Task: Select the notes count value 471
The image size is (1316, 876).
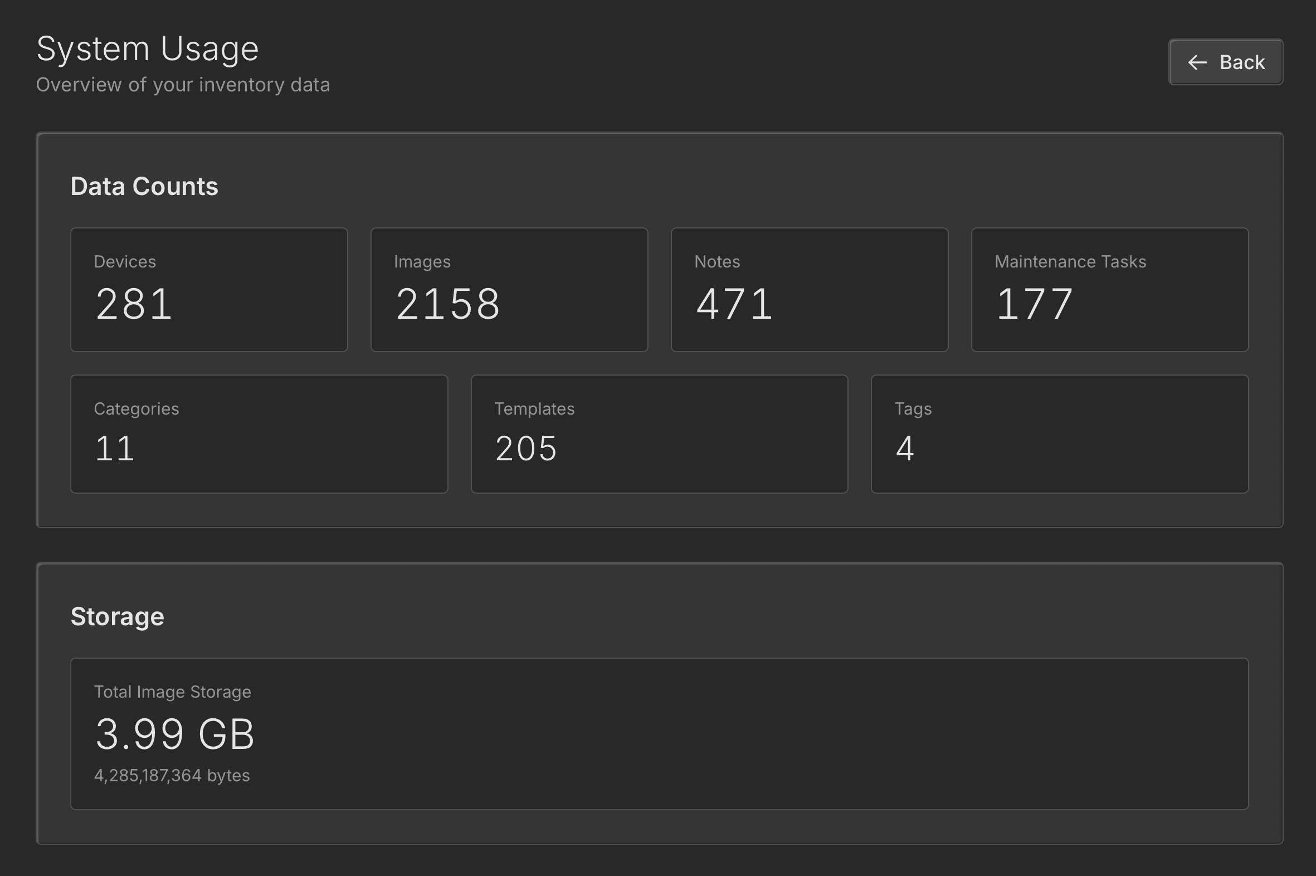Action: [x=734, y=304]
